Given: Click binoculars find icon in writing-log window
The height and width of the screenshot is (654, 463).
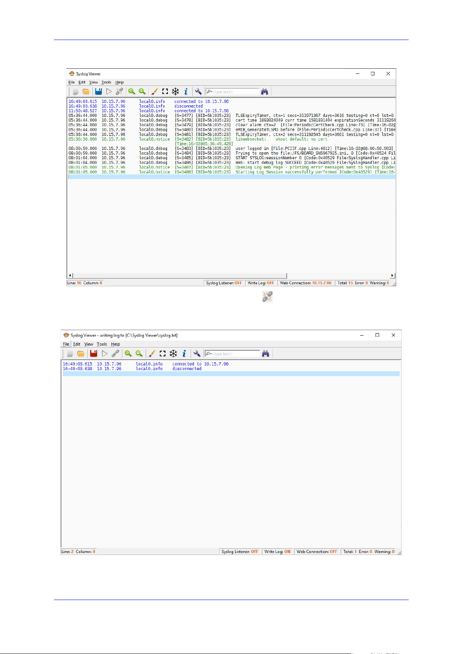Looking at the screenshot, I should coord(266,353).
